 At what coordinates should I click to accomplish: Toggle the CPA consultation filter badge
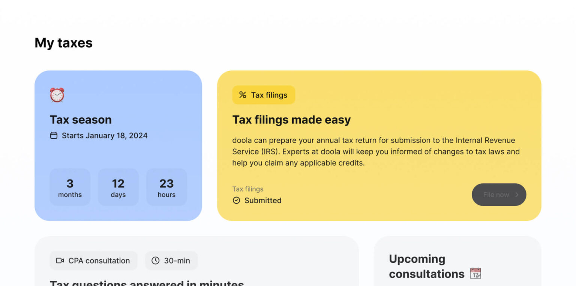[x=93, y=261]
